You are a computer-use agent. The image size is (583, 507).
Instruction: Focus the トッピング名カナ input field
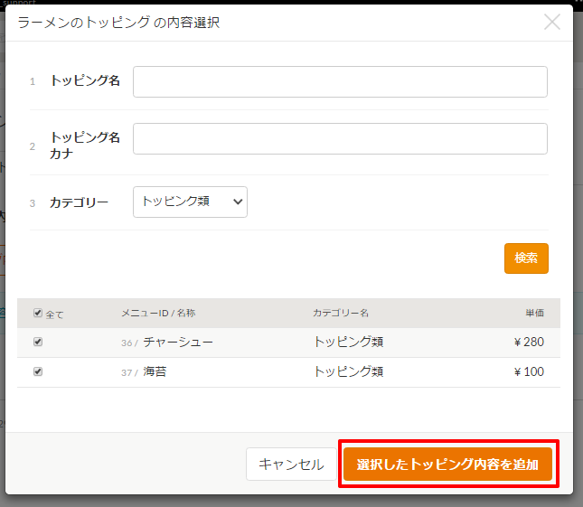[340, 139]
